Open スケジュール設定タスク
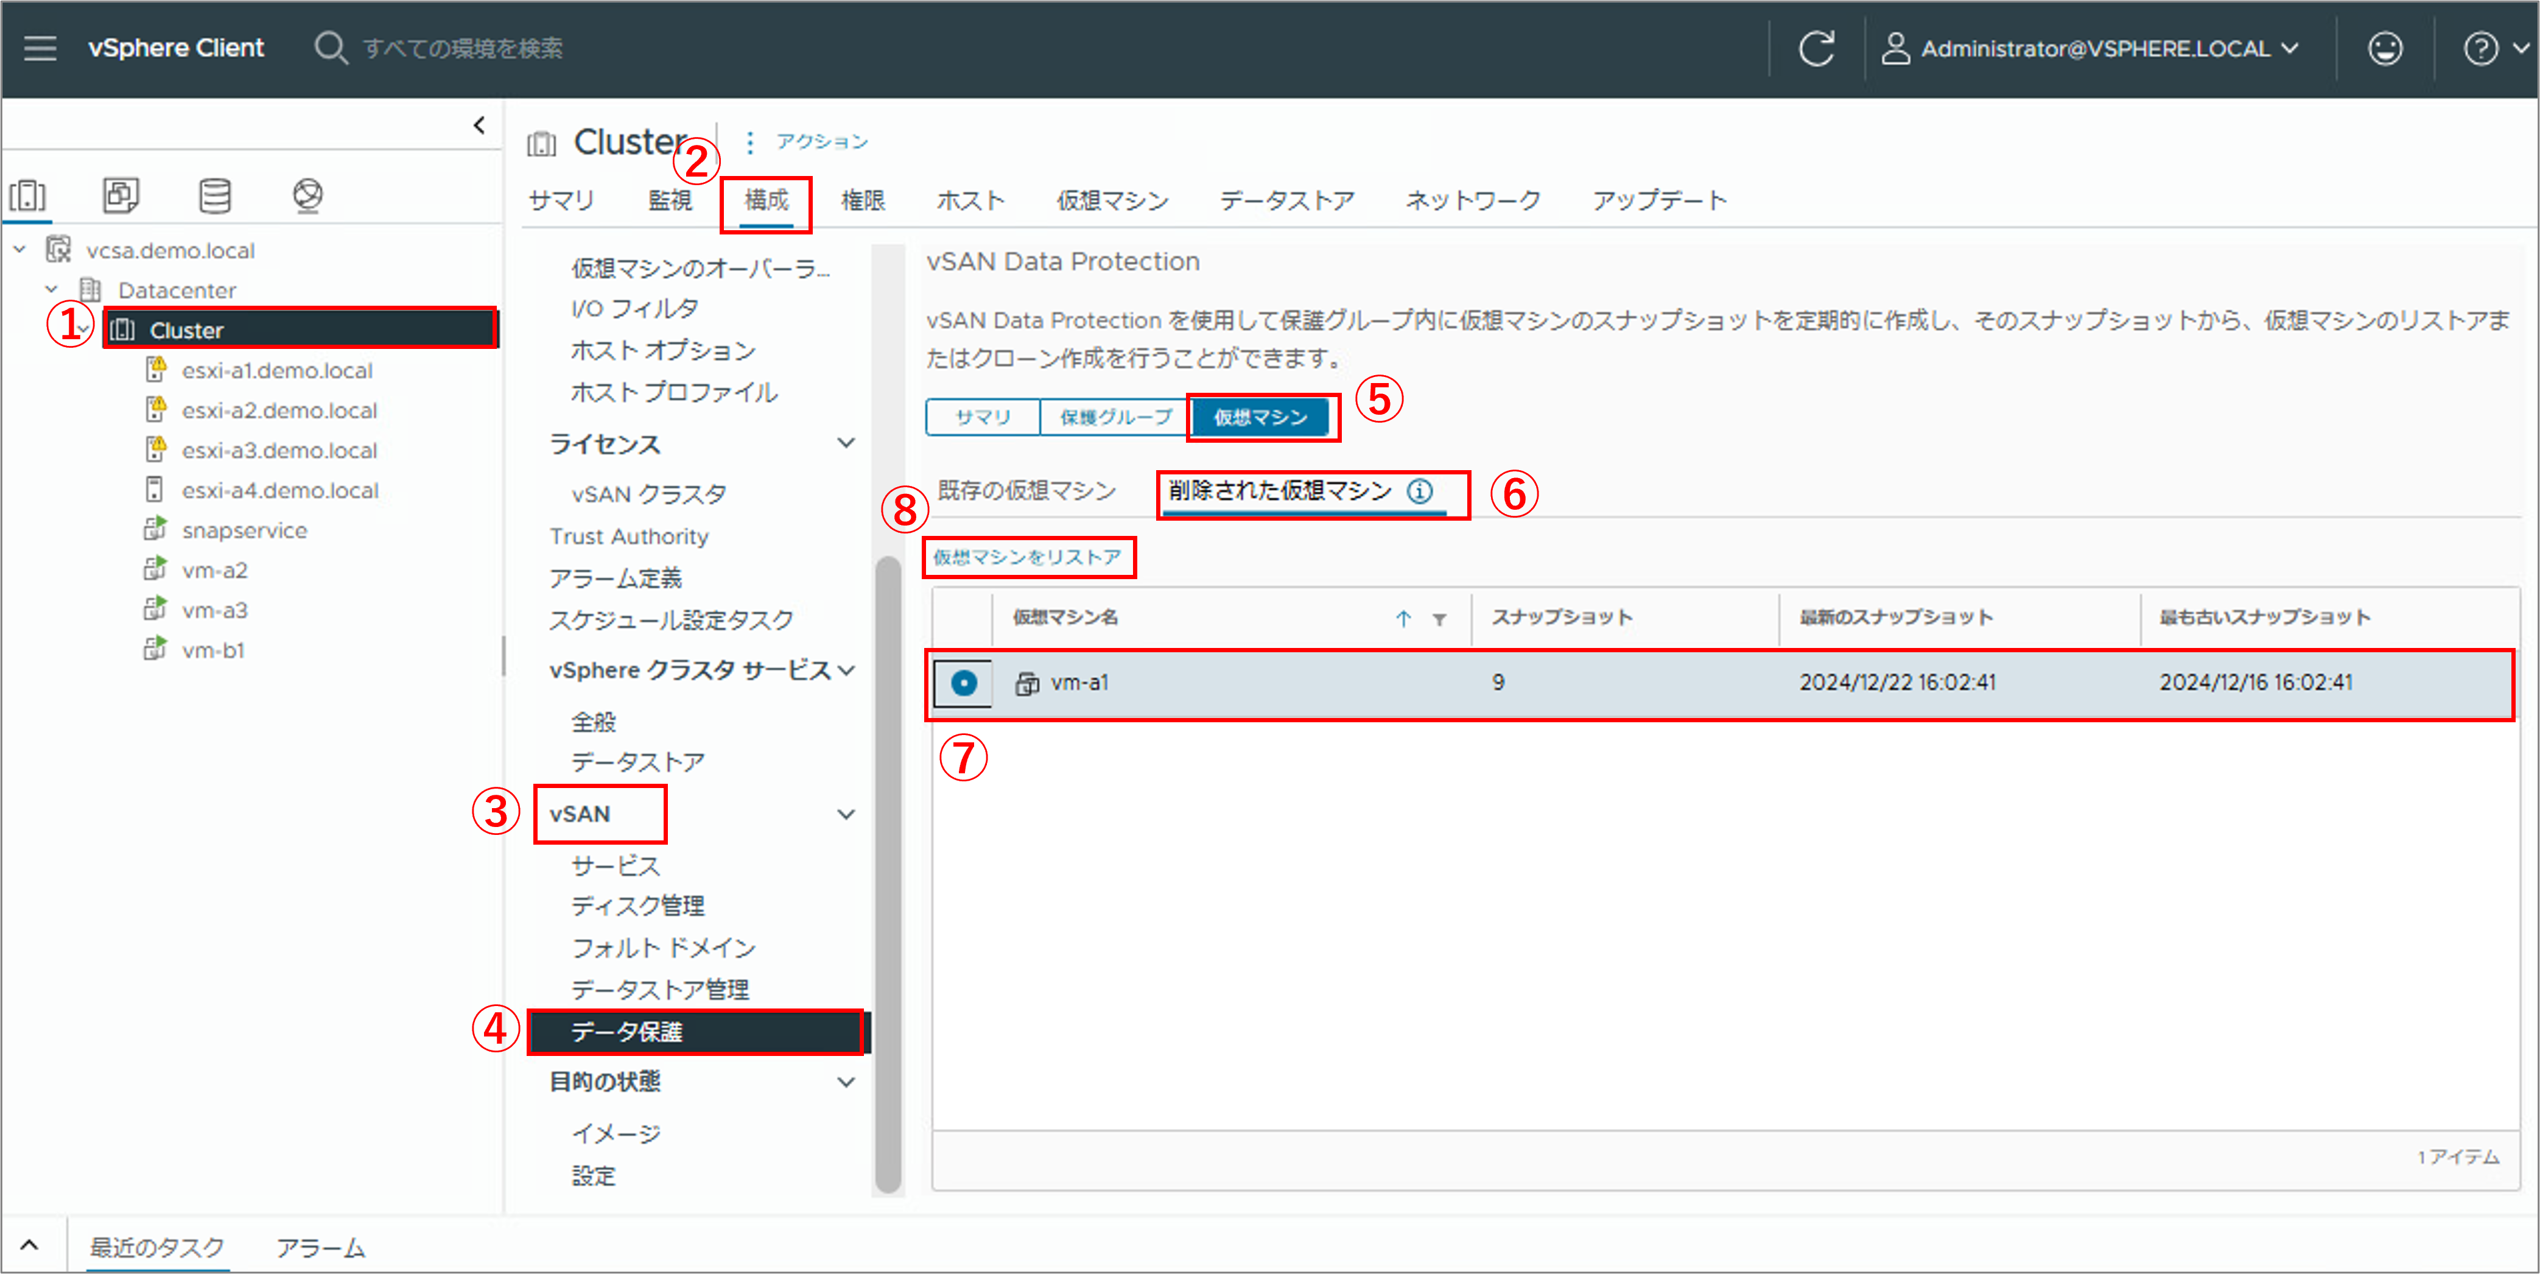The image size is (2540, 1274). pyautogui.click(x=672, y=619)
